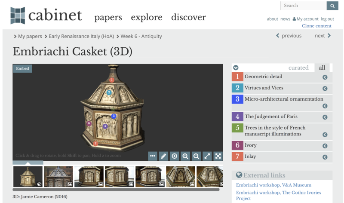Switch to the all annotations tab

[x=322, y=68]
